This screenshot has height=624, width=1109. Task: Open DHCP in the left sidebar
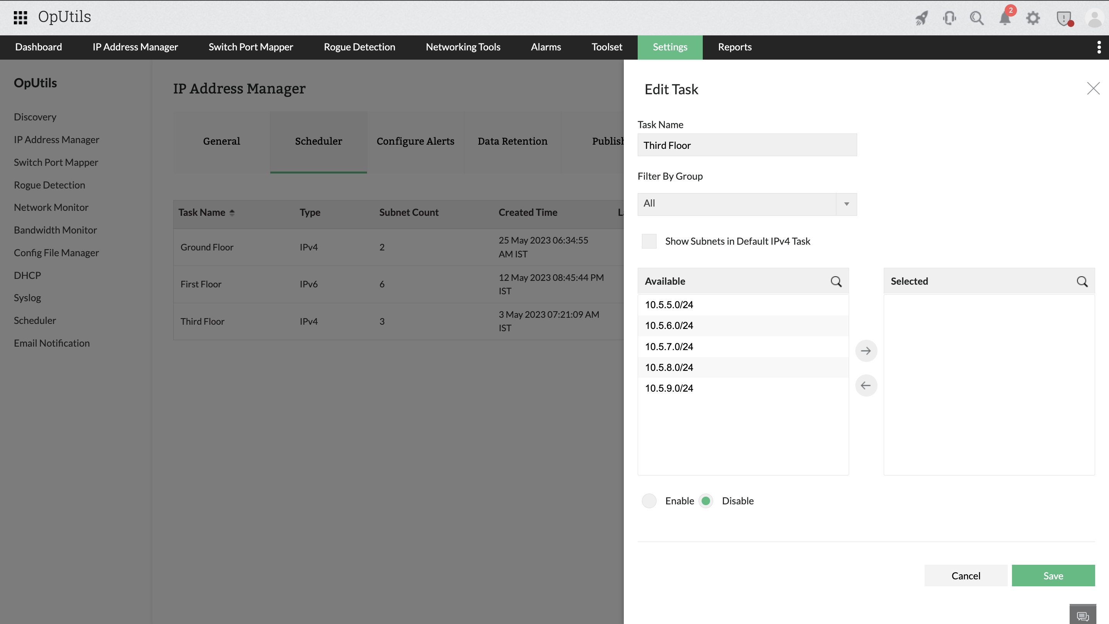point(27,275)
